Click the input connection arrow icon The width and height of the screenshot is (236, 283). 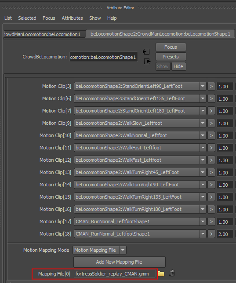(x=146, y=52)
